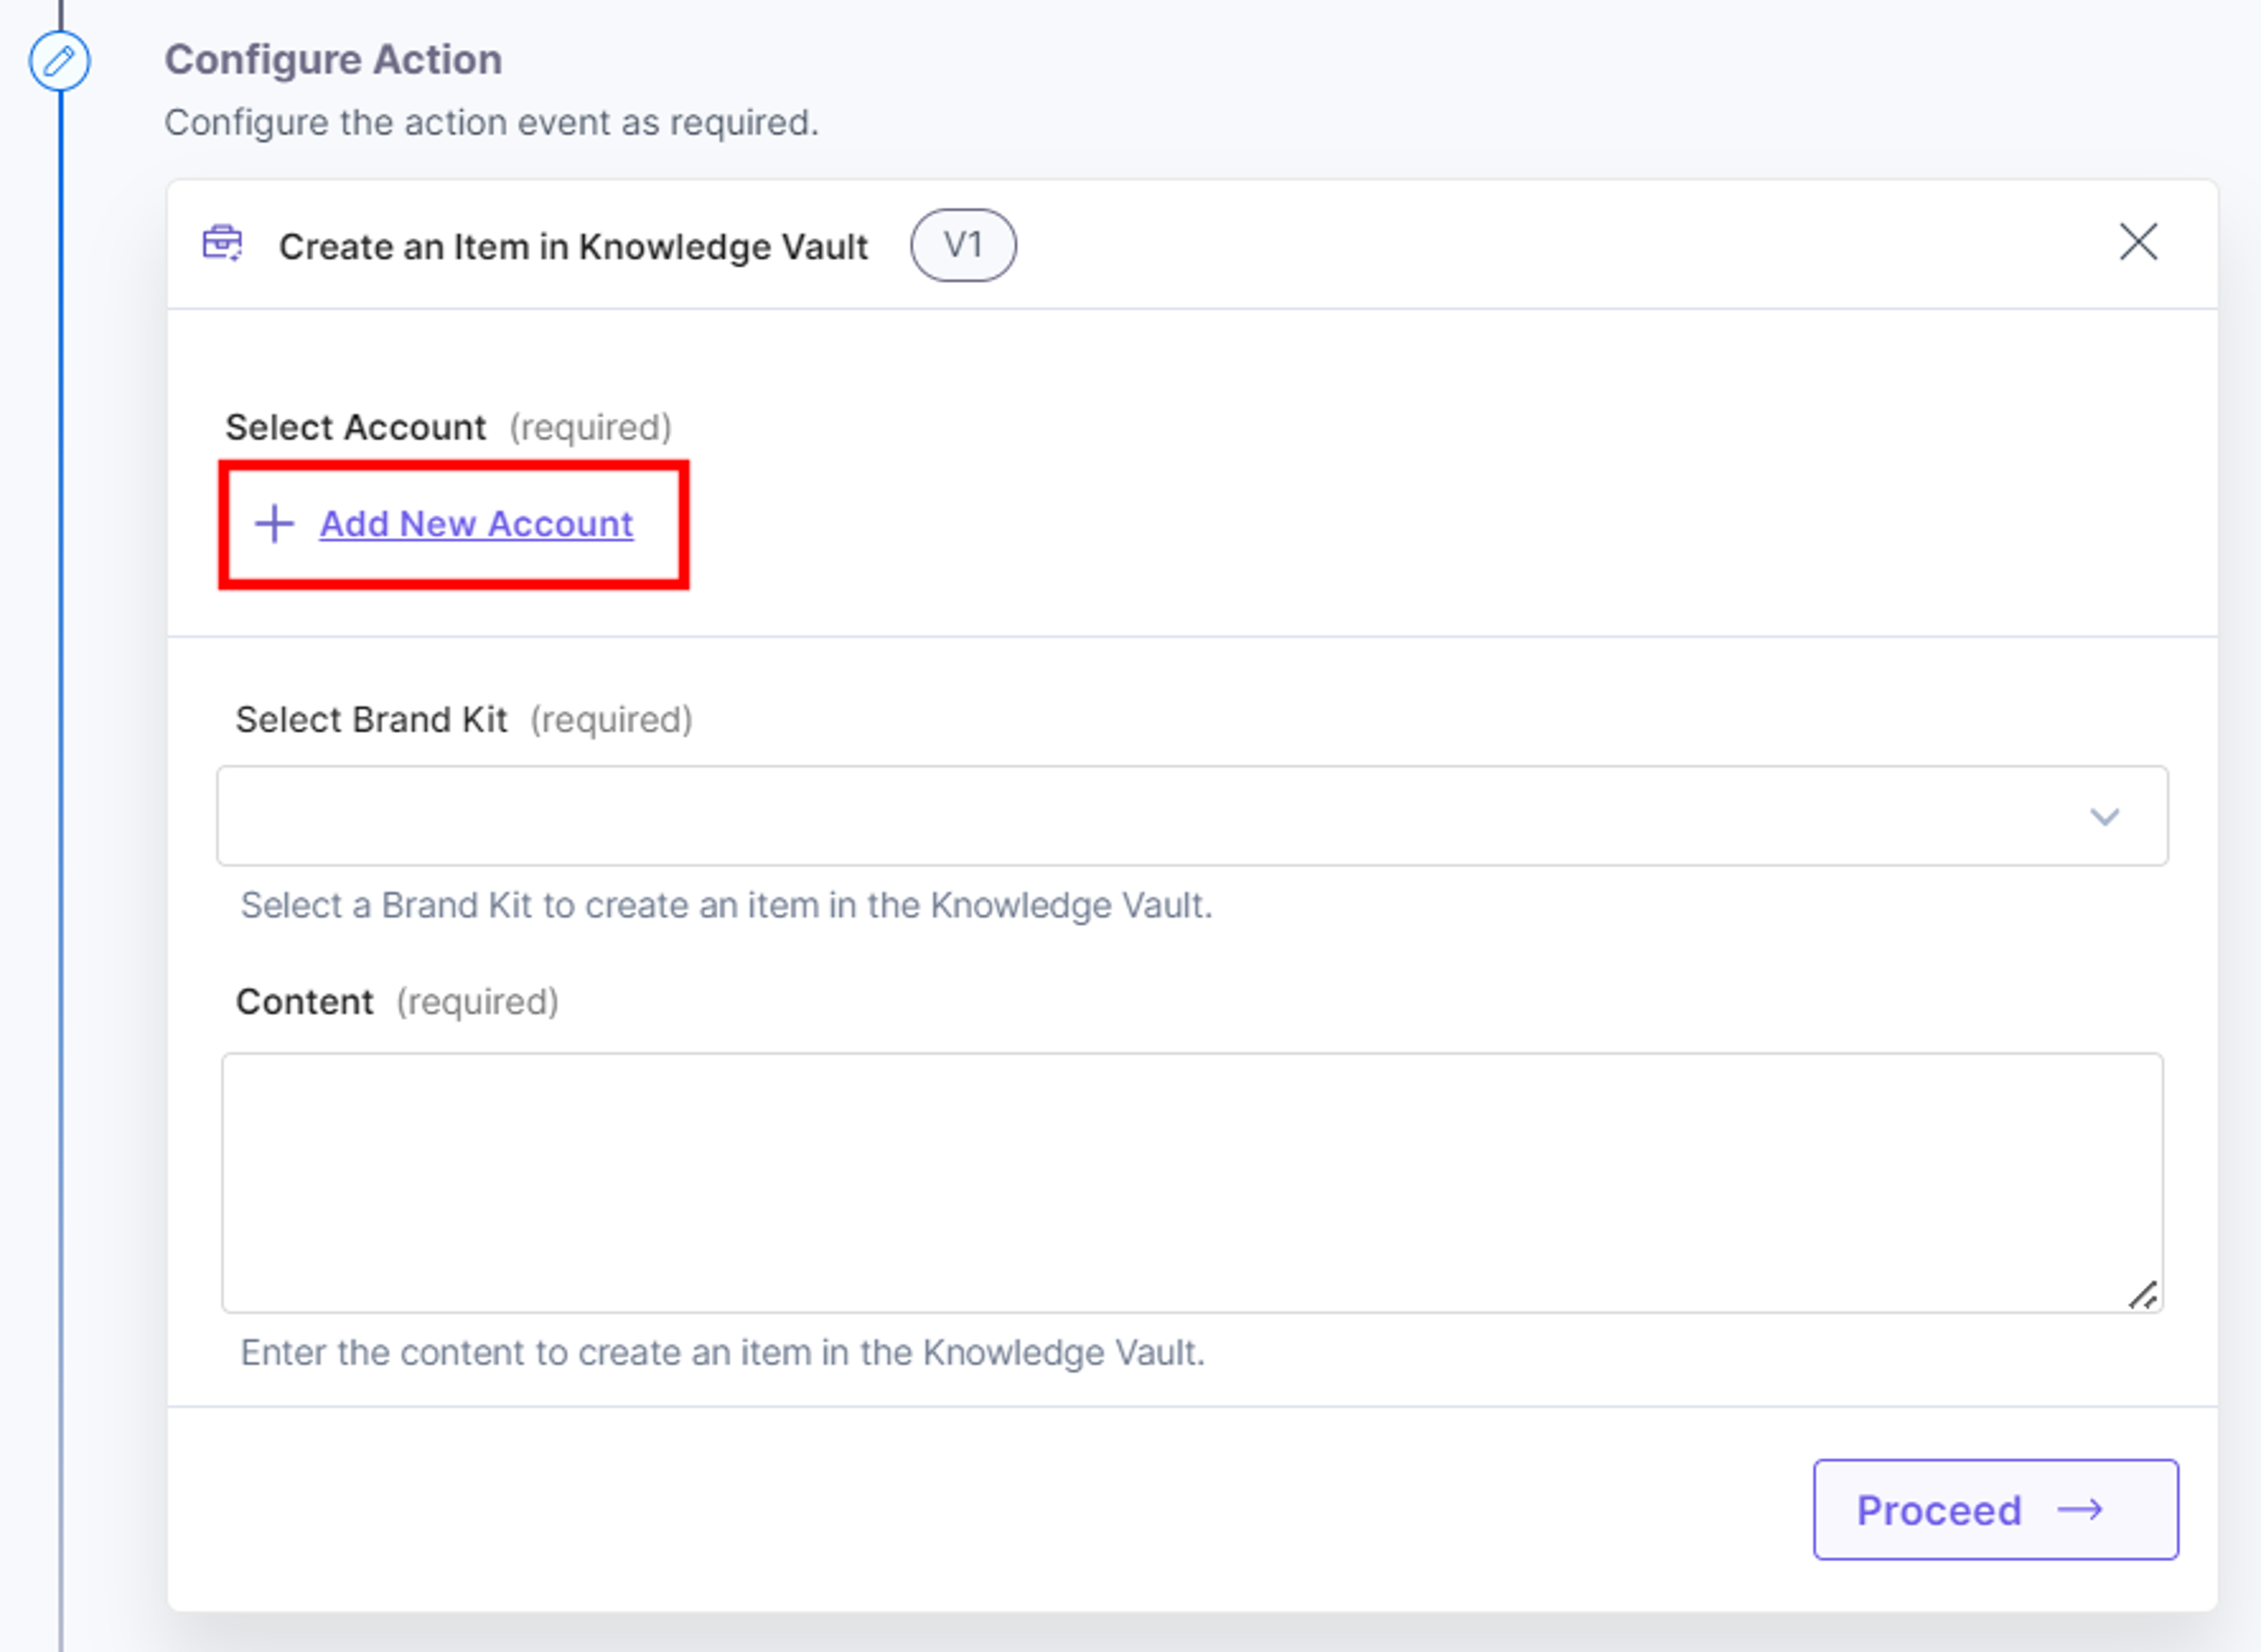Click the Brand Kit dropdown chevron arrow
Image resolution: width=2261 pixels, height=1652 pixels.
pyautogui.click(x=2105, y=817)
